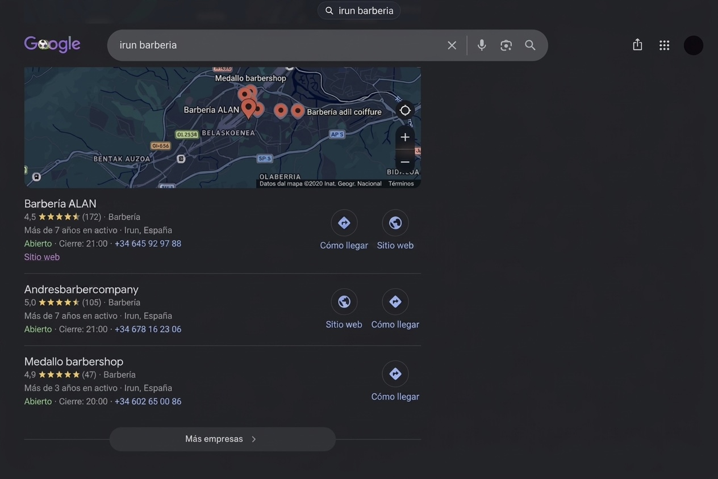Clear the search box with the X icon

(452, 45)
